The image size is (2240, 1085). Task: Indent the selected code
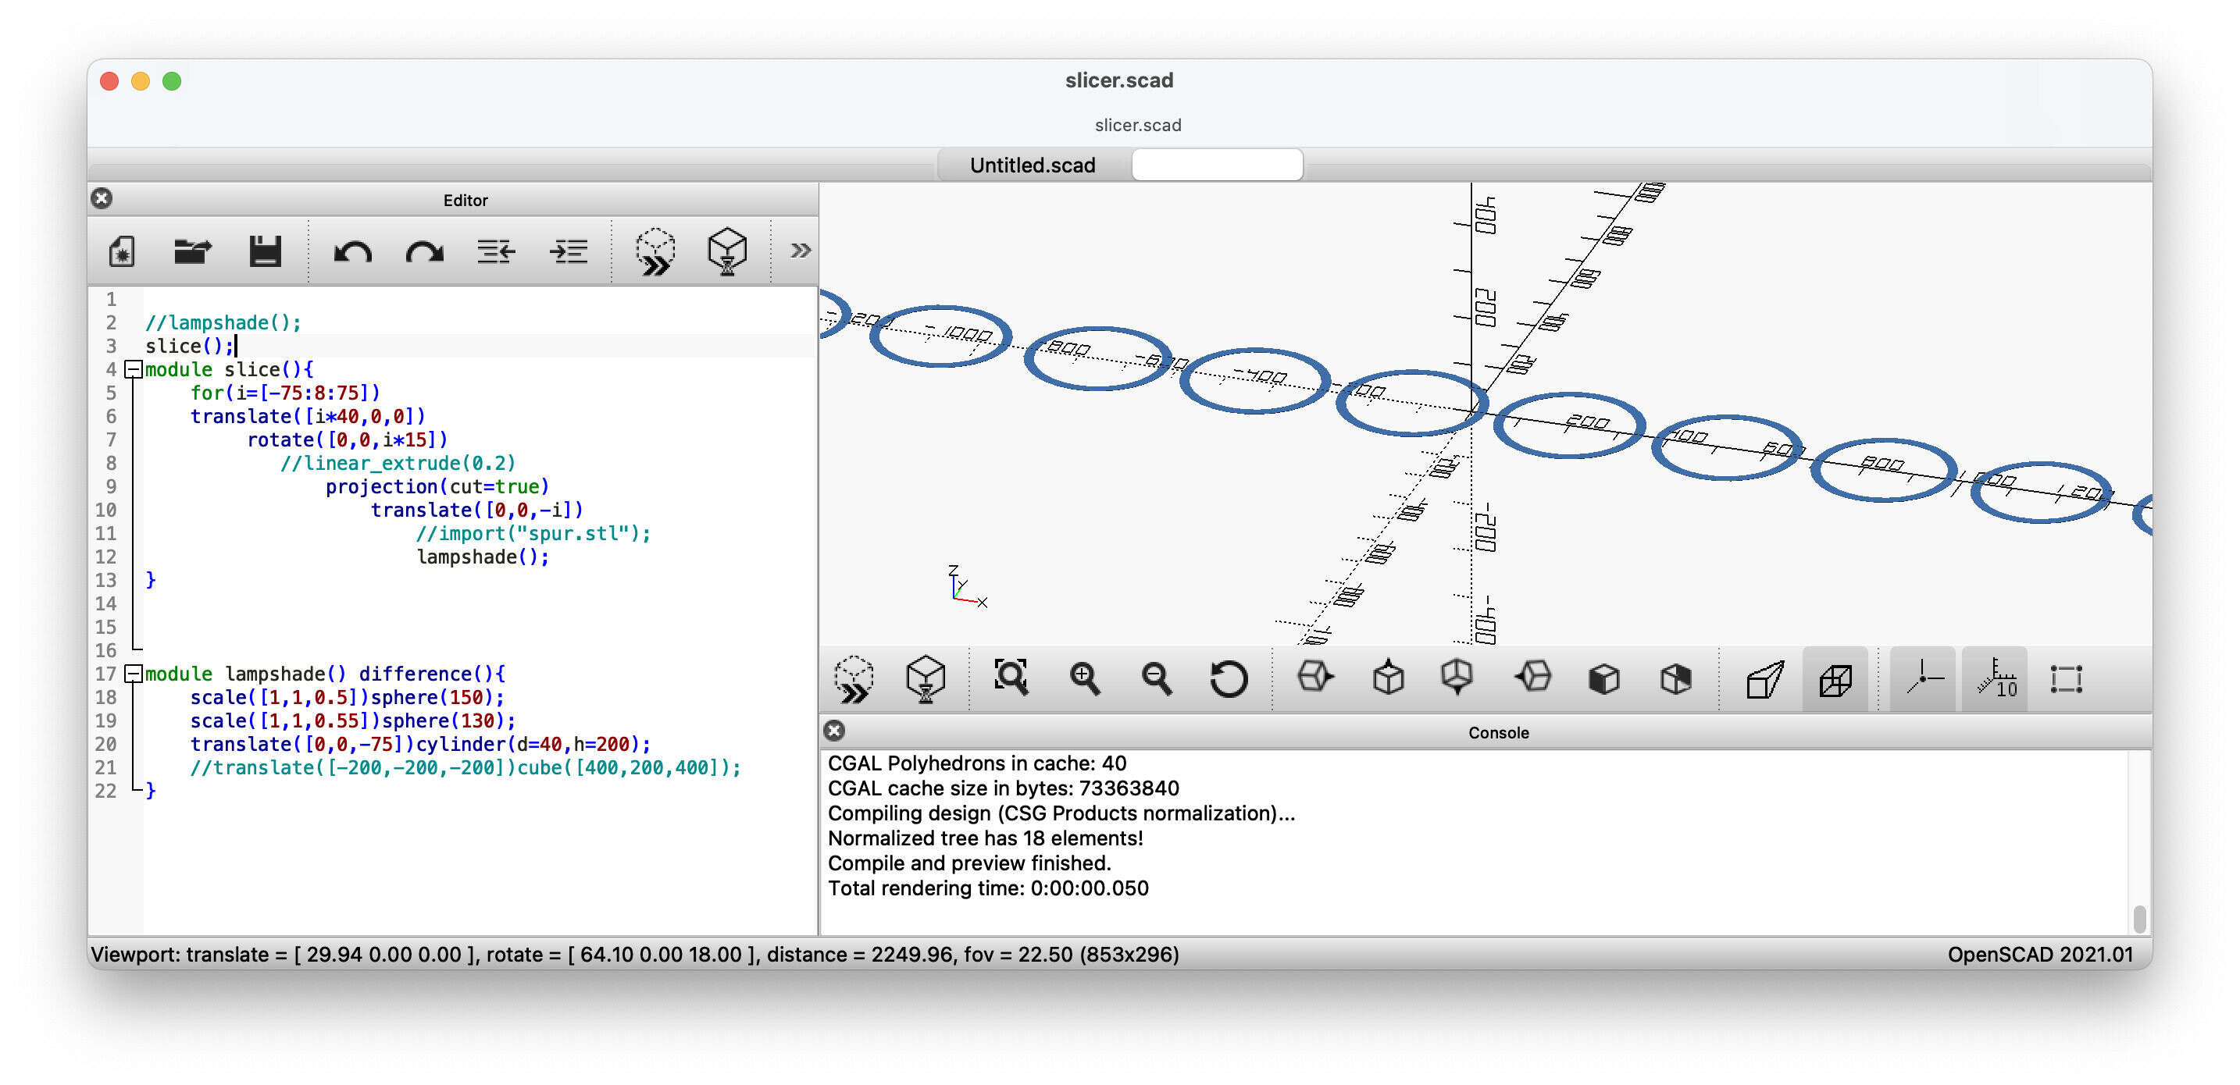(x=569, y=252)
